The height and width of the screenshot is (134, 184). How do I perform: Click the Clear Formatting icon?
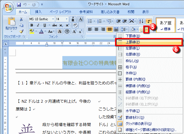tap(75, 25)
